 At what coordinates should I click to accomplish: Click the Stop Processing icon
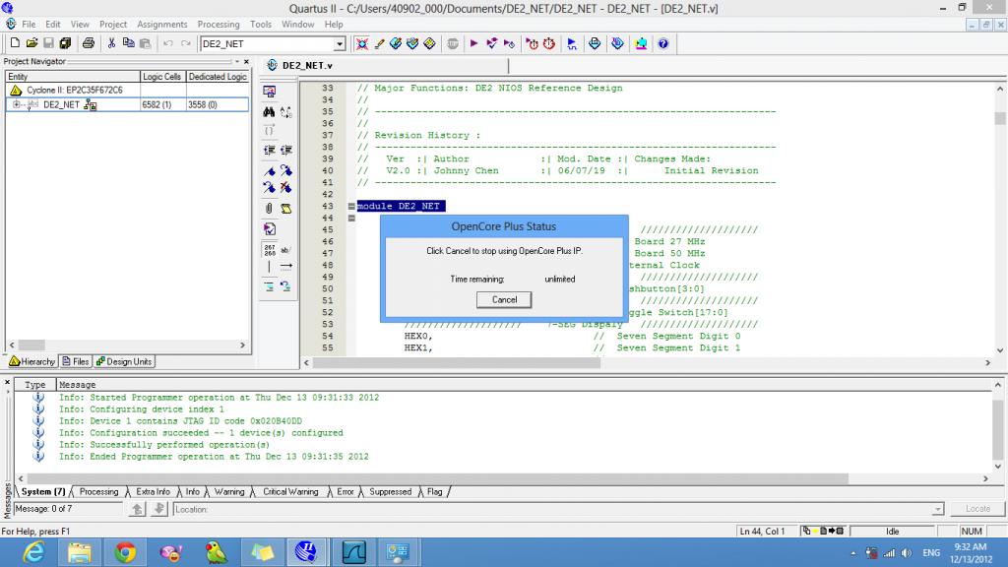[x=453, y=43]
